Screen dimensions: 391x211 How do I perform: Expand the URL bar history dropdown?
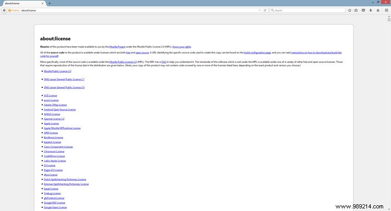259,10
